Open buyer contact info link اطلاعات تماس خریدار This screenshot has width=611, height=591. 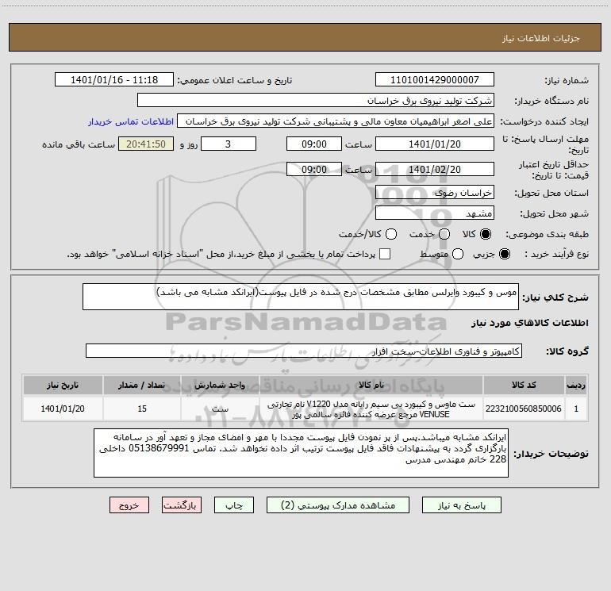tap(131, 121)
